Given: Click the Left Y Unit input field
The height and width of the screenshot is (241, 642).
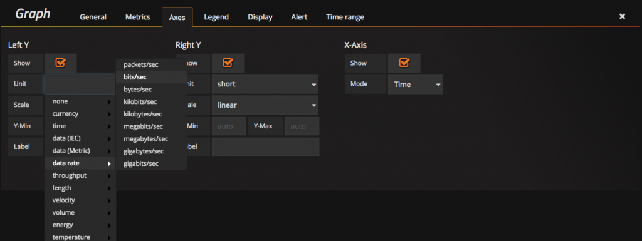Looking at the screenshot, I should coord(80,84).
